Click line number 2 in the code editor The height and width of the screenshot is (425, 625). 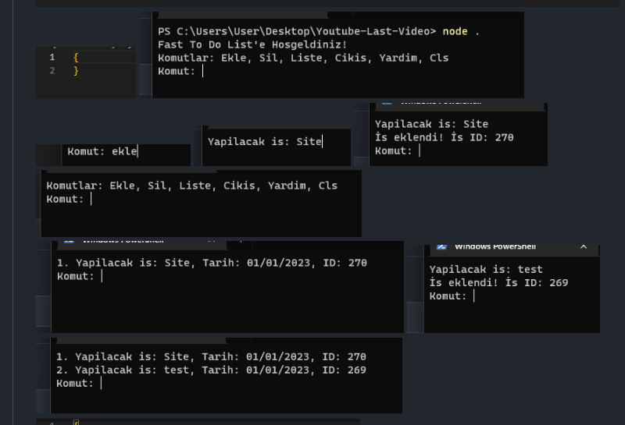[x=52, y=71]
